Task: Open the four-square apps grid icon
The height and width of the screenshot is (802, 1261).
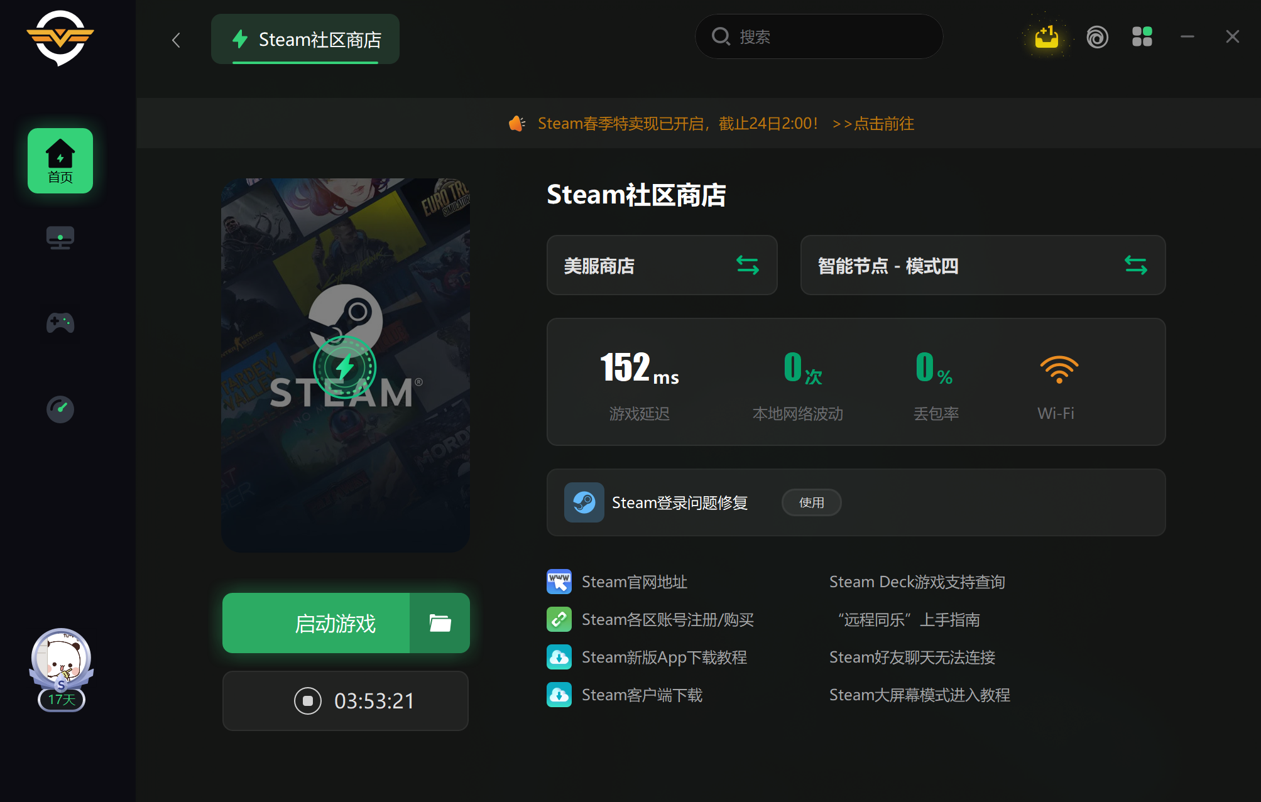Action: point(1142,37)
